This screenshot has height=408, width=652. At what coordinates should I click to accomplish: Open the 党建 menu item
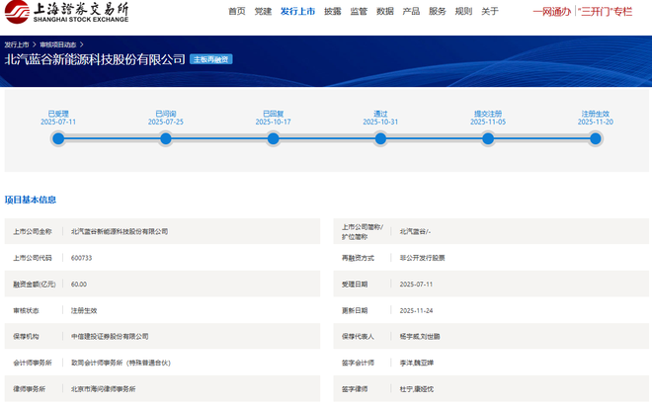[263, 12]
